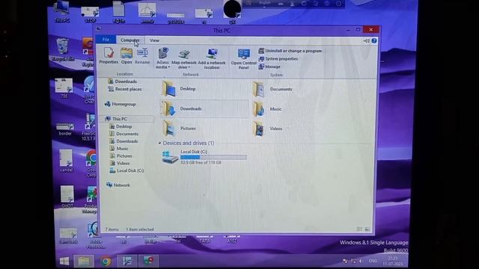Viewport: 479px width, 269px height.
Task: Click Downloads under Favorites in the sidebar
Action: pyautogui.click(x=122, y=81)
